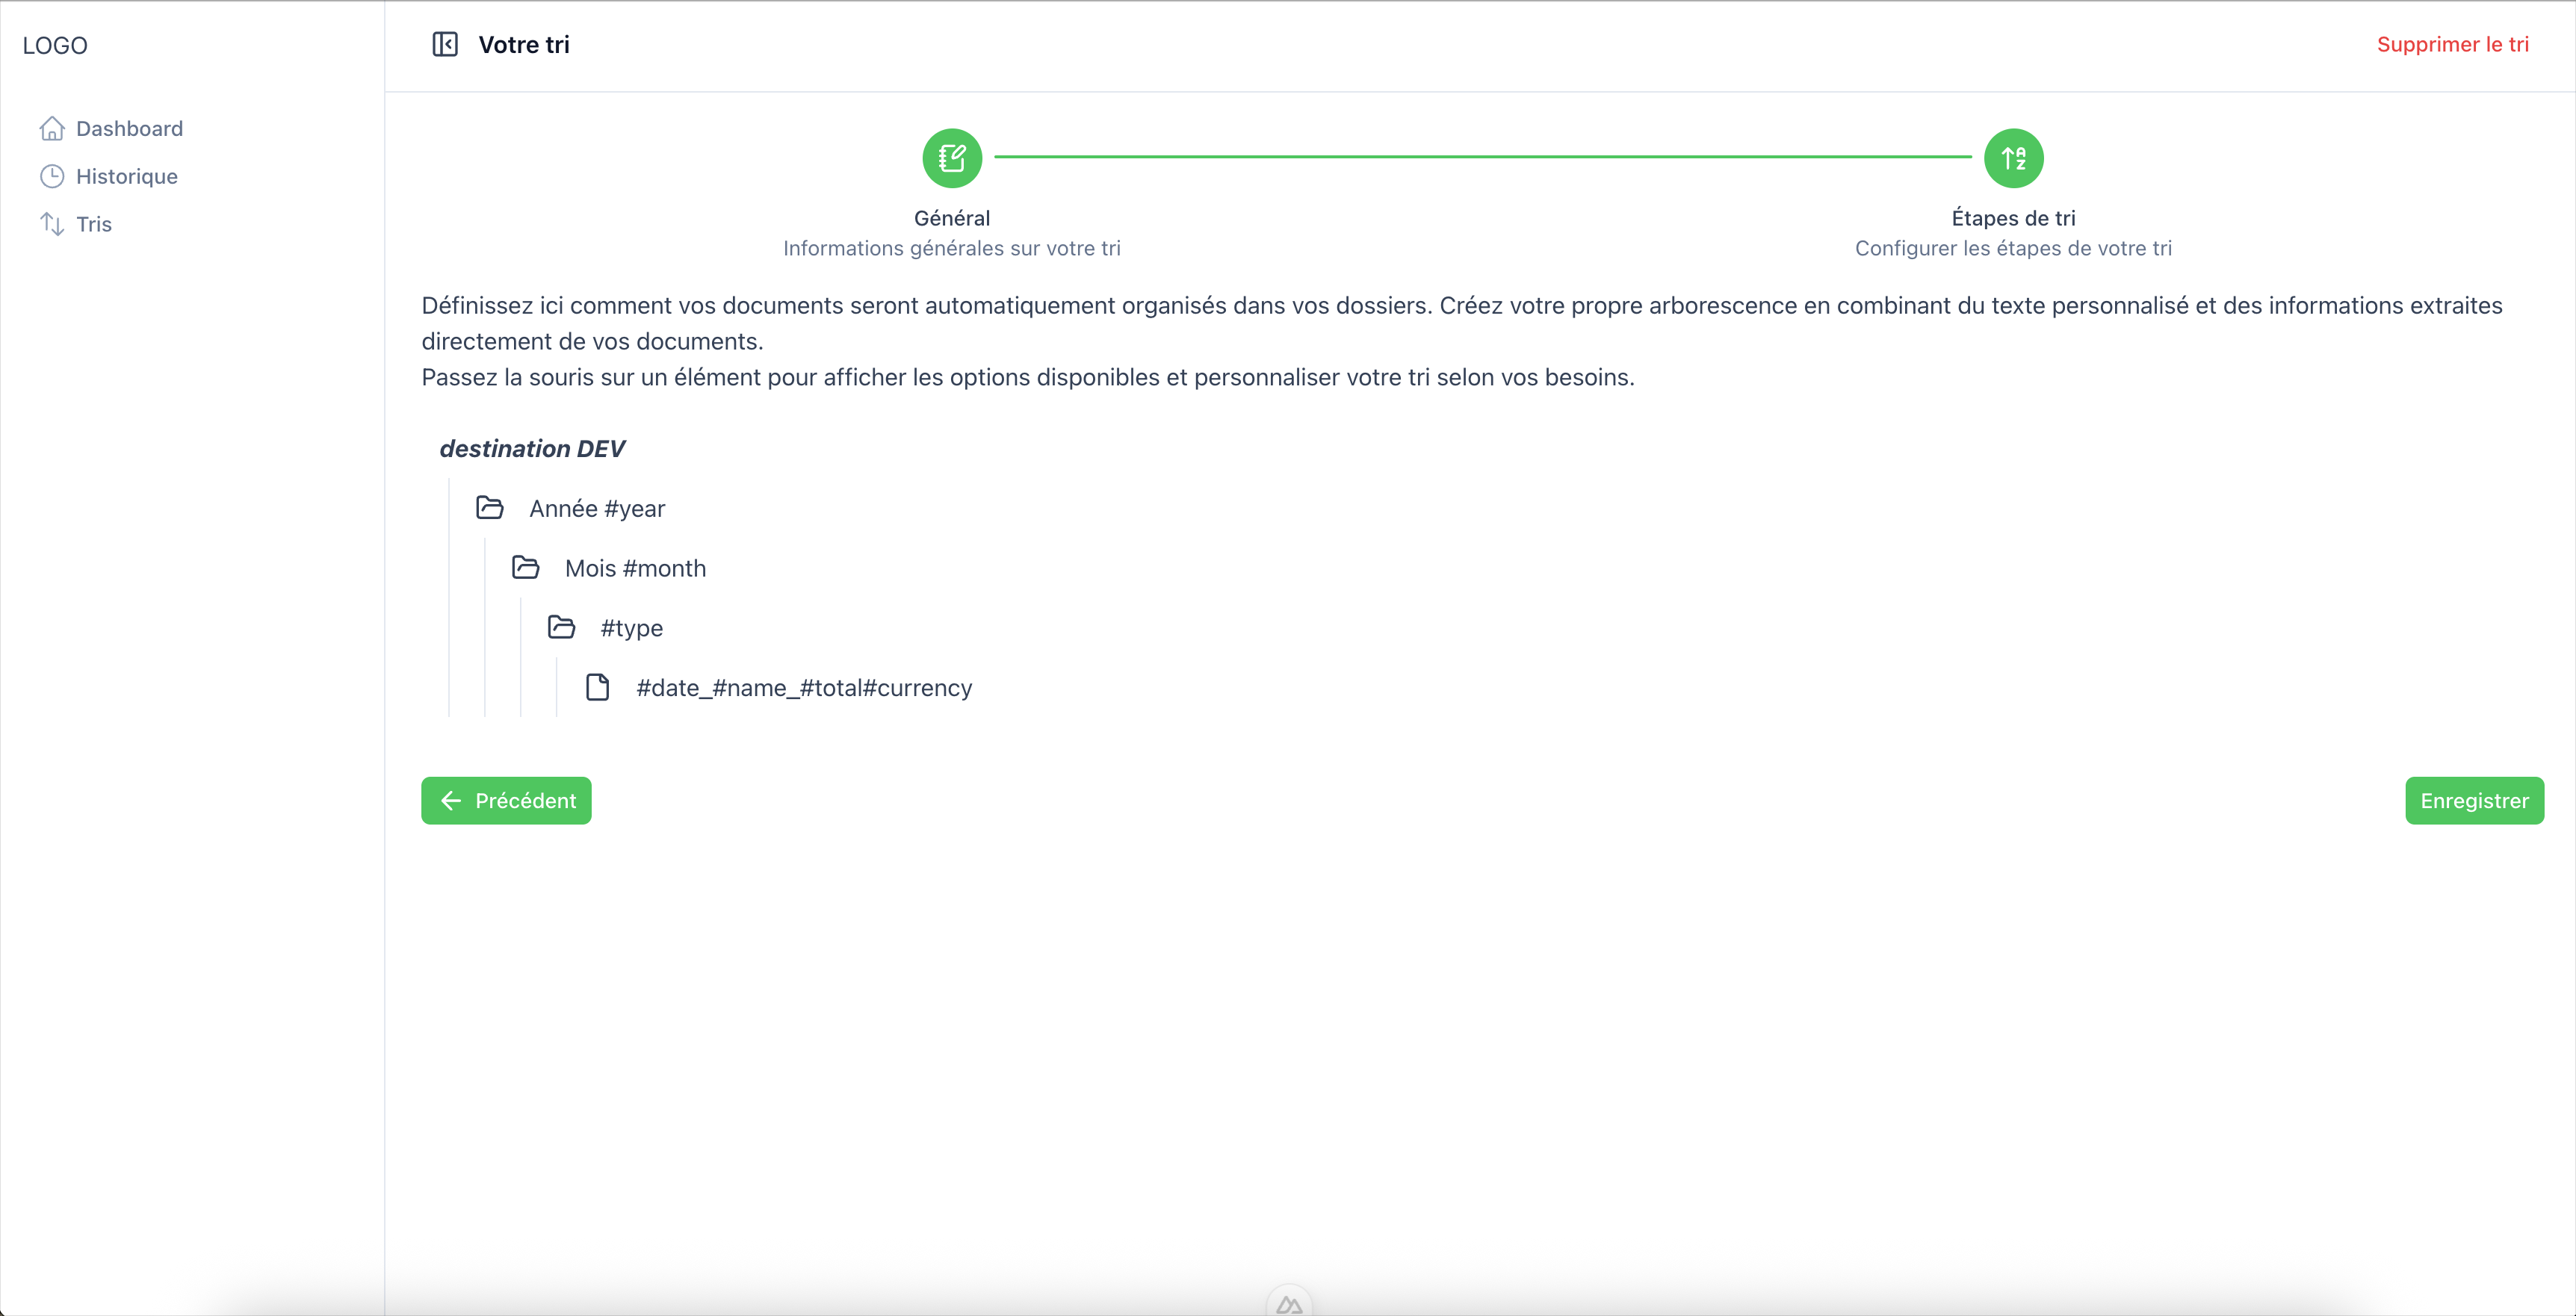Viewport: 2576px width, 1316px height.
Task: Click folder icon beside Mois #month
Action: coord(526,568)
